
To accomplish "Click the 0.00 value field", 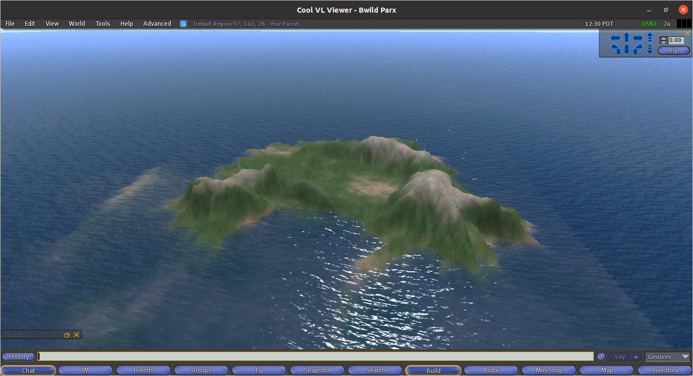I will (x=676, y=40).
